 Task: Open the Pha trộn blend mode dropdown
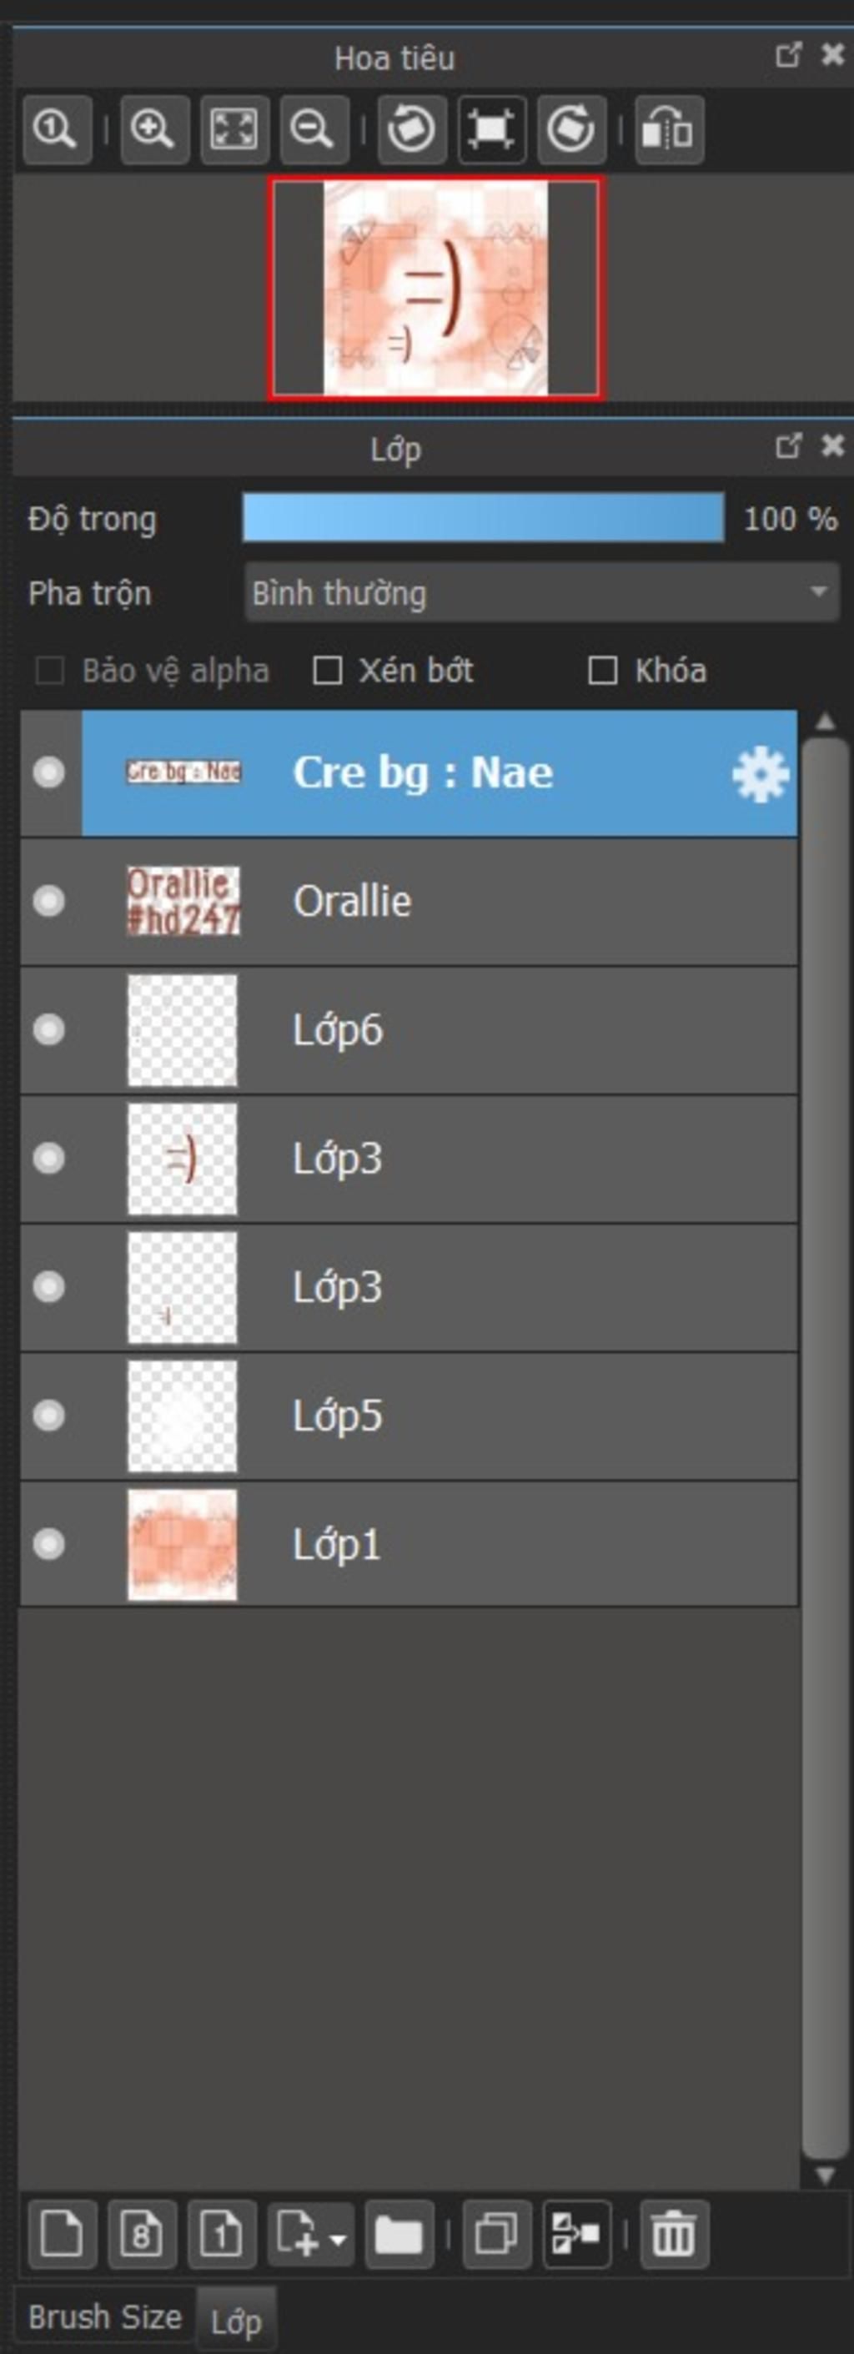coord(541,593)
